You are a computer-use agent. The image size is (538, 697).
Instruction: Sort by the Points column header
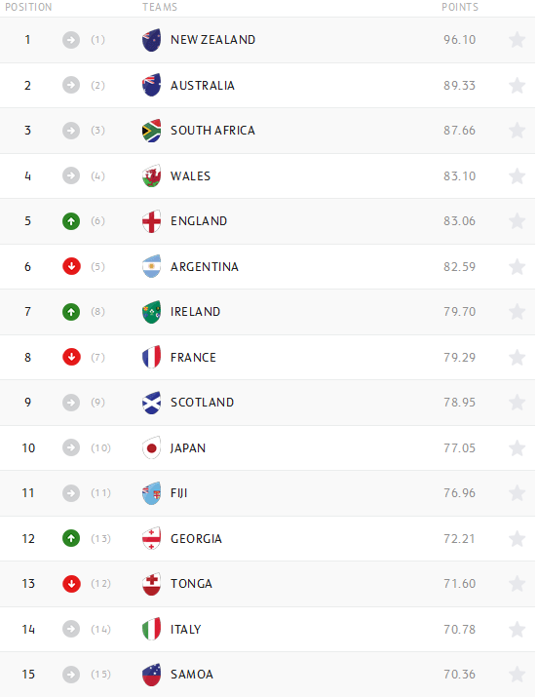pos(460,7)
